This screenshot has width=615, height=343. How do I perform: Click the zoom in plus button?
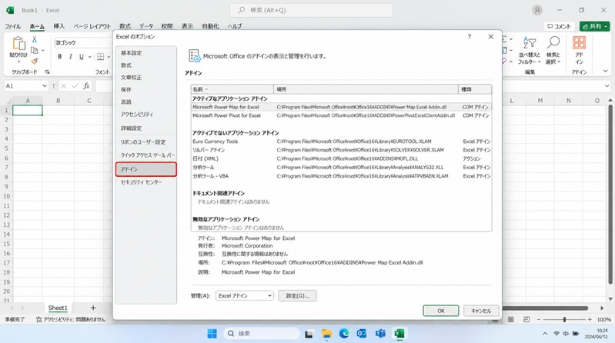(x=590, y=319)
